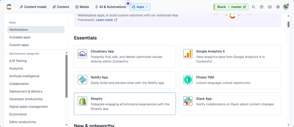Image resolution: width=294 pixels, height=127 pixels.
Task: Open the Phrase TMS title
Action: point(205,77)
